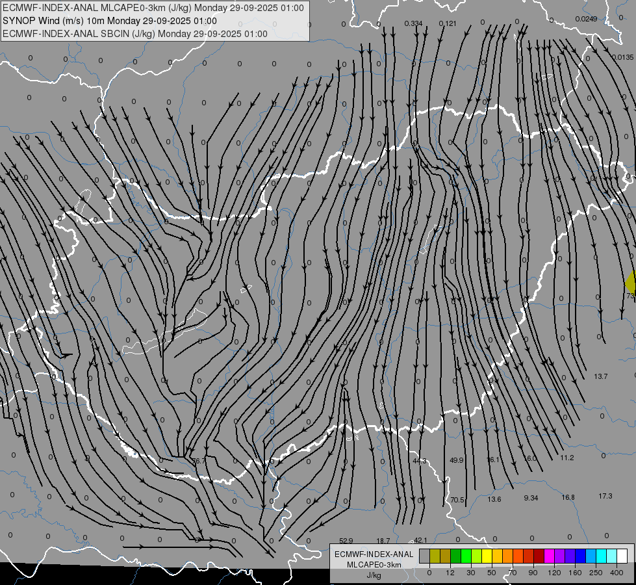Screen dimensions: 636x585
Task: Click the legend scale label 12
Action: (x=450, y=573)
